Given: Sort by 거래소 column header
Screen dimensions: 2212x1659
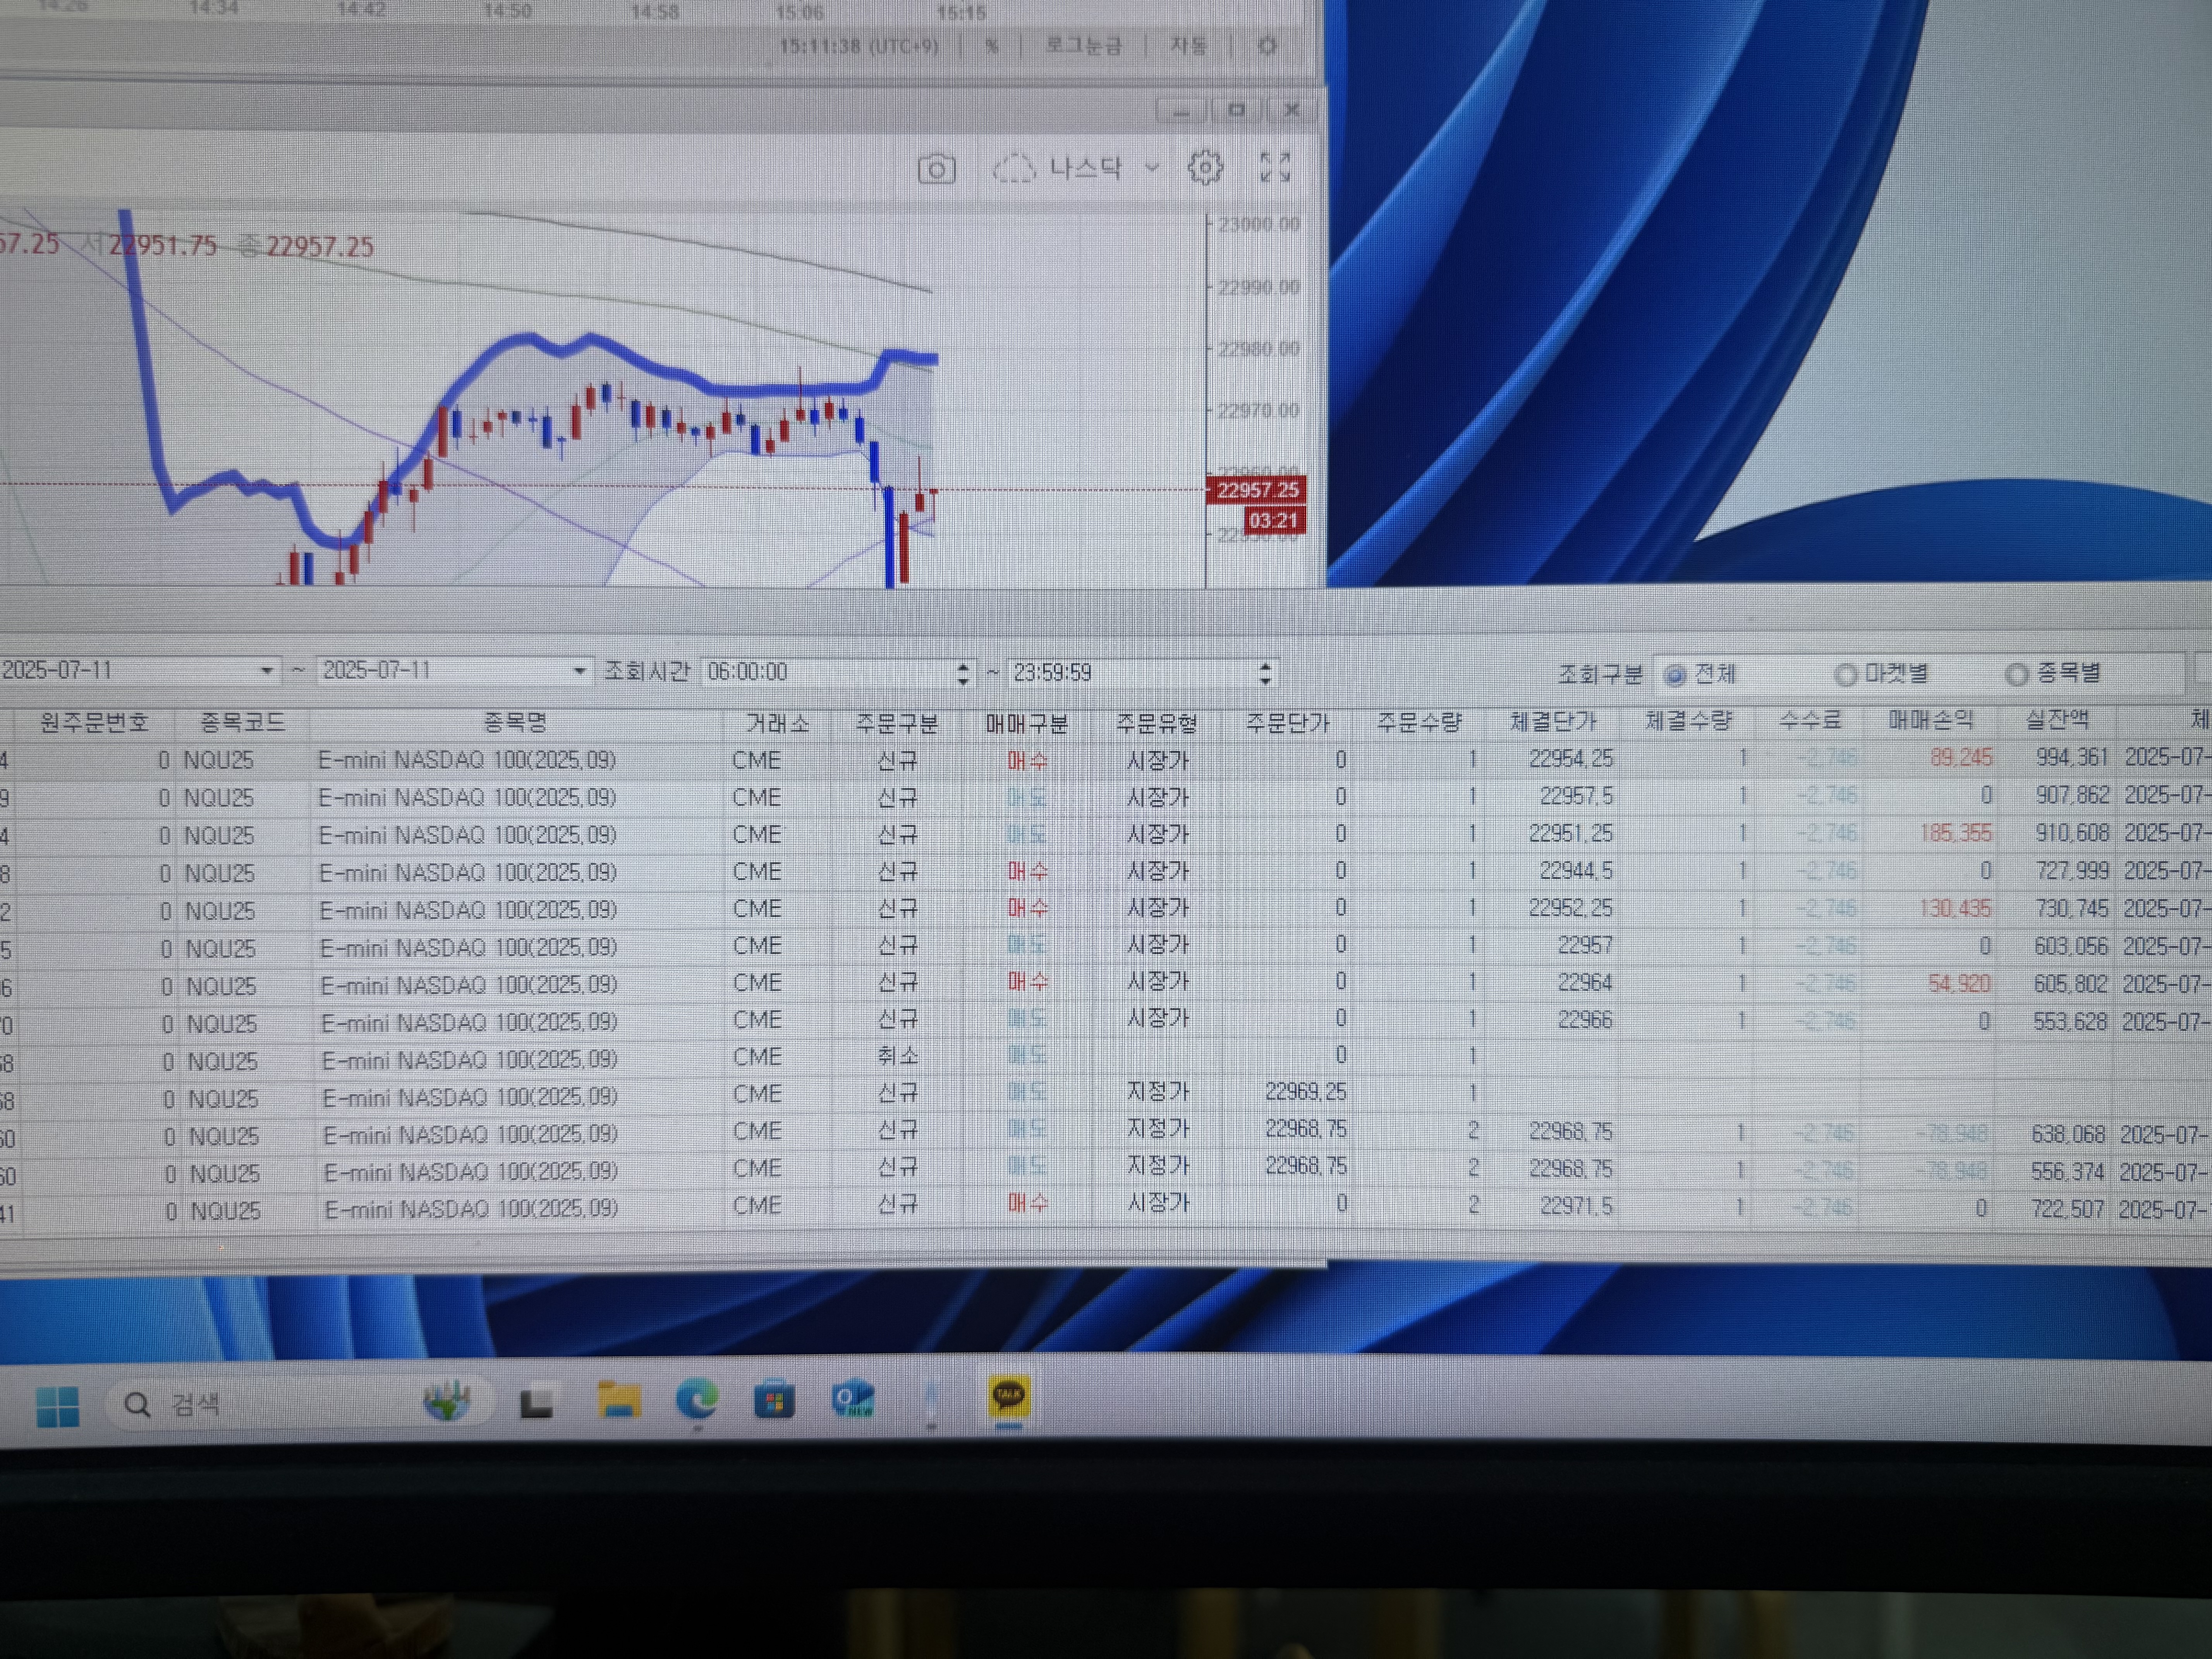Looking at the screenshot, I should [x=777, y=723].
